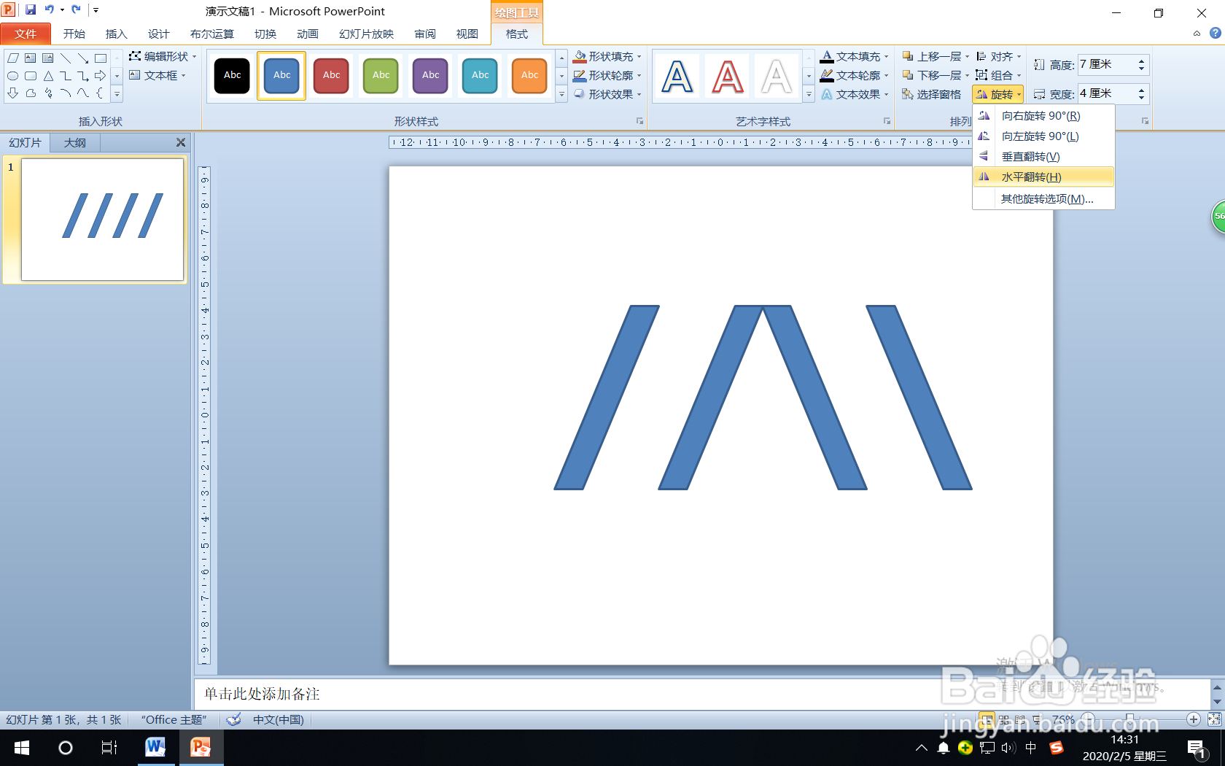Open the volume control in system tray
This screenshot has height=766, width=1225.
(1008, 748)
